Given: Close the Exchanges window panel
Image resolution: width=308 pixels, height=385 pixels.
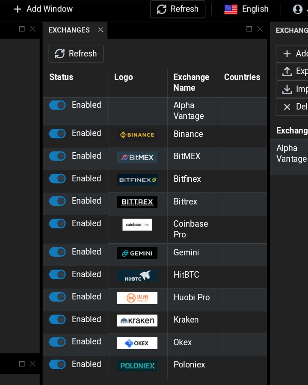Looking at the screenshot, I should pyautogui.click(x=260, y=29).
